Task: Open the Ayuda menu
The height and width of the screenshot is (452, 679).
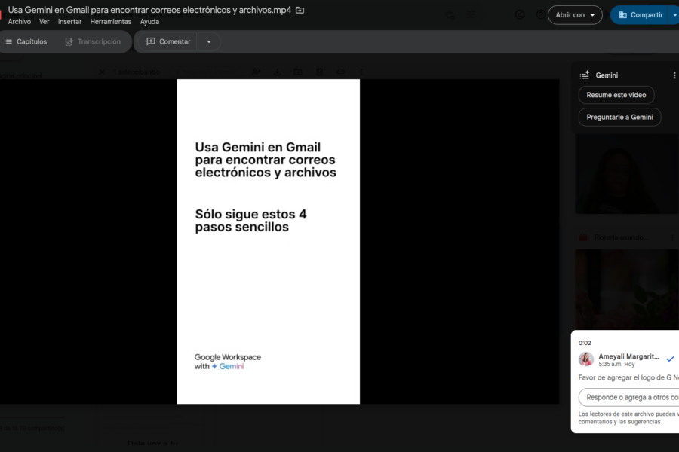Action: [x=149, y=22]
